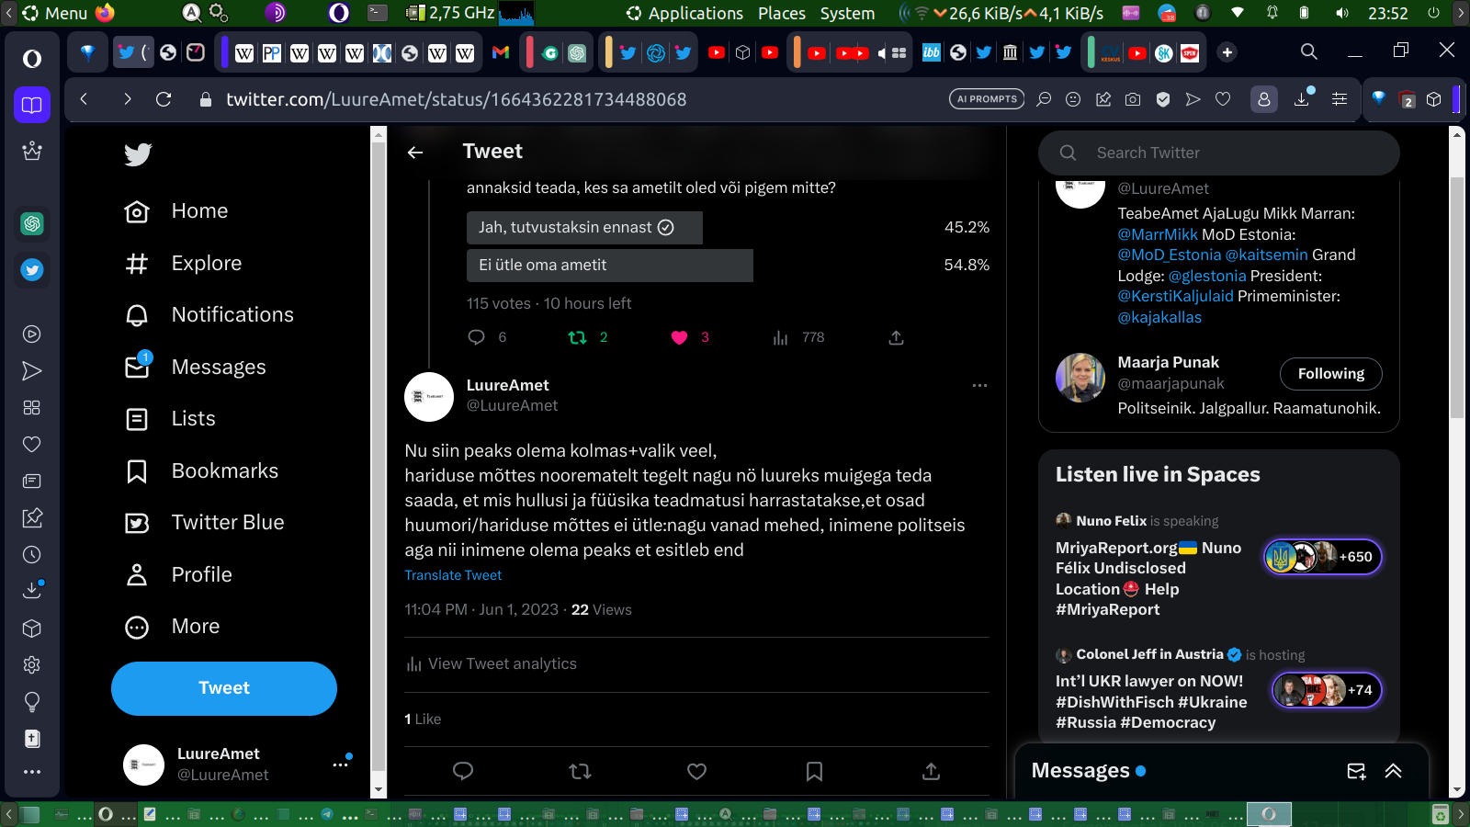Share the main tweet via bottom share icon
Viewport: 1470px width, 827px height.
[x=931, y=771]
